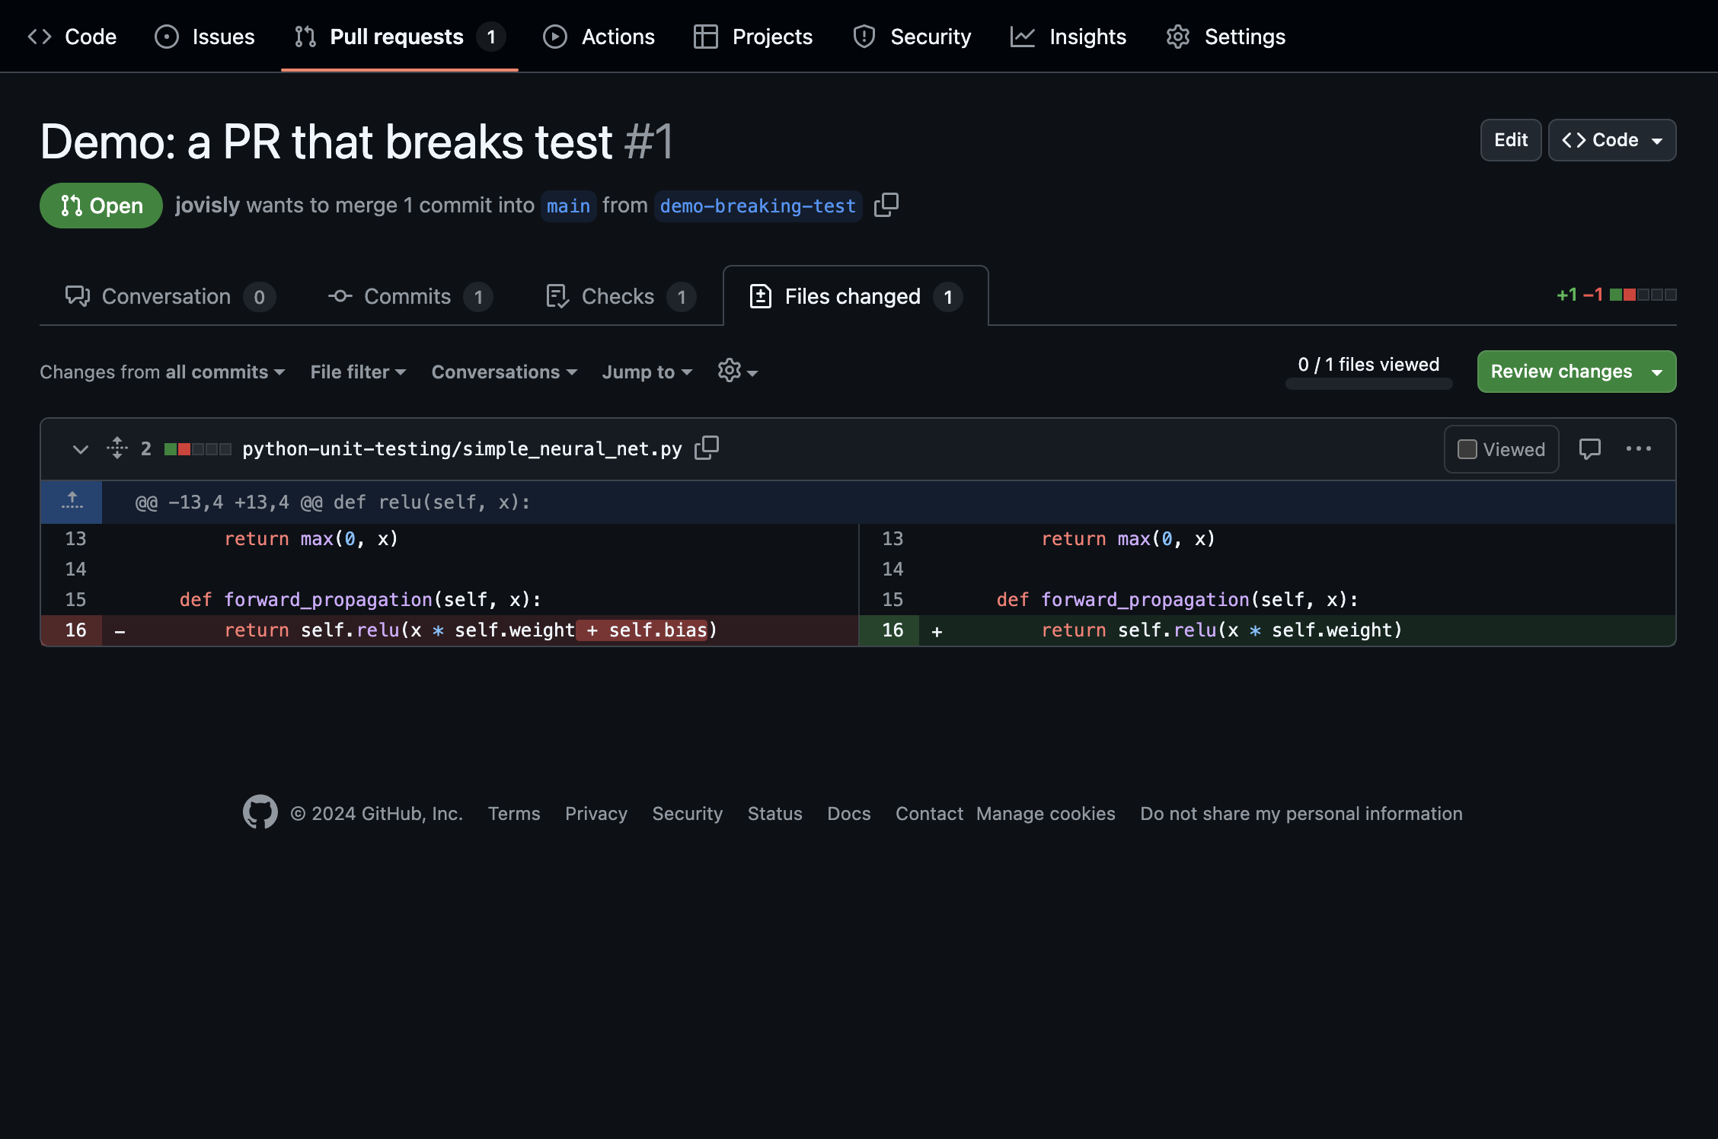The width and height of the screenshot is (1718, 1139).
Task: Open Status footer link
Action: tap(774, 814)
